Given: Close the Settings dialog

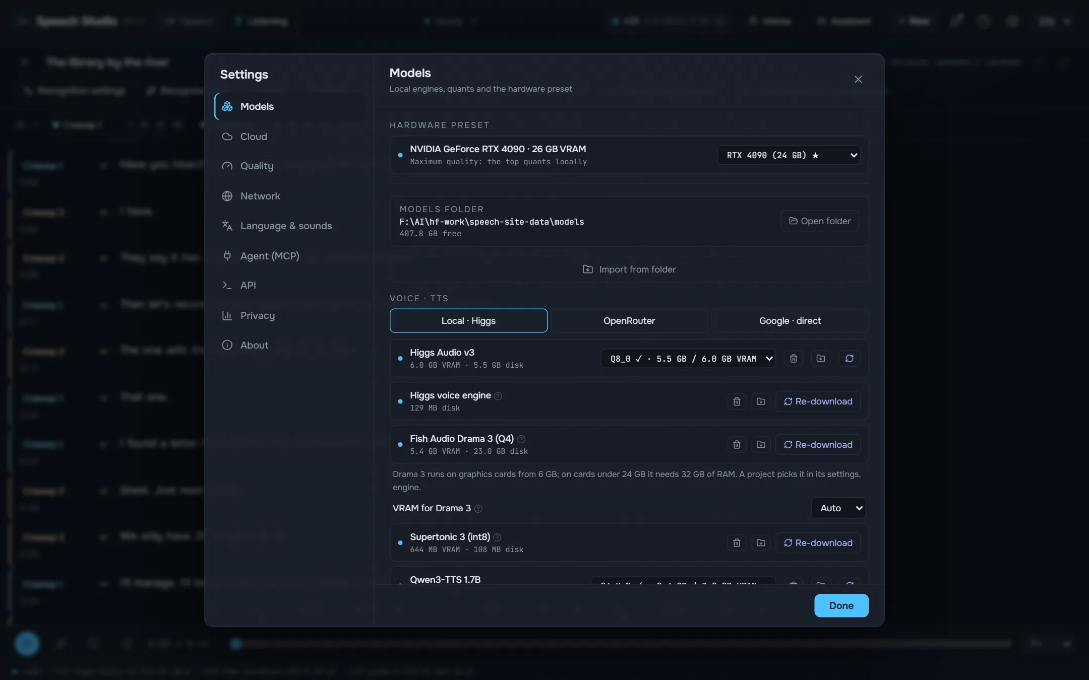Looking at the screenshot, I should (858, 80).
